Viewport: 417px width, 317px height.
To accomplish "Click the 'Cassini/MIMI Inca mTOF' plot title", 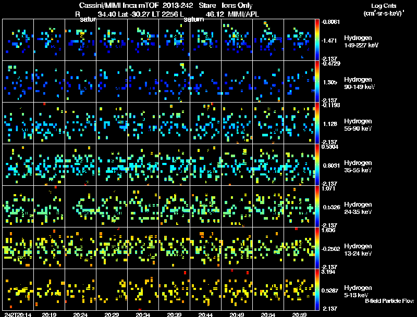I will pyautogui.click(x=119, y=5).
